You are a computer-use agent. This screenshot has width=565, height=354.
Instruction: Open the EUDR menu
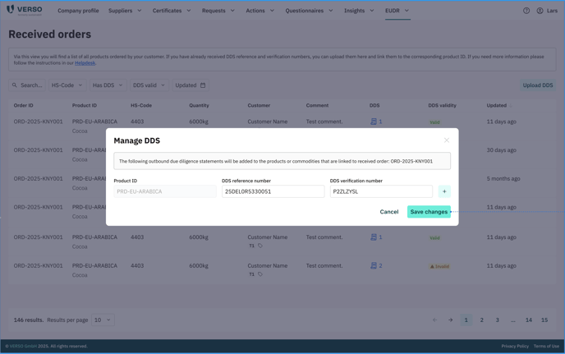click(397, 11)
